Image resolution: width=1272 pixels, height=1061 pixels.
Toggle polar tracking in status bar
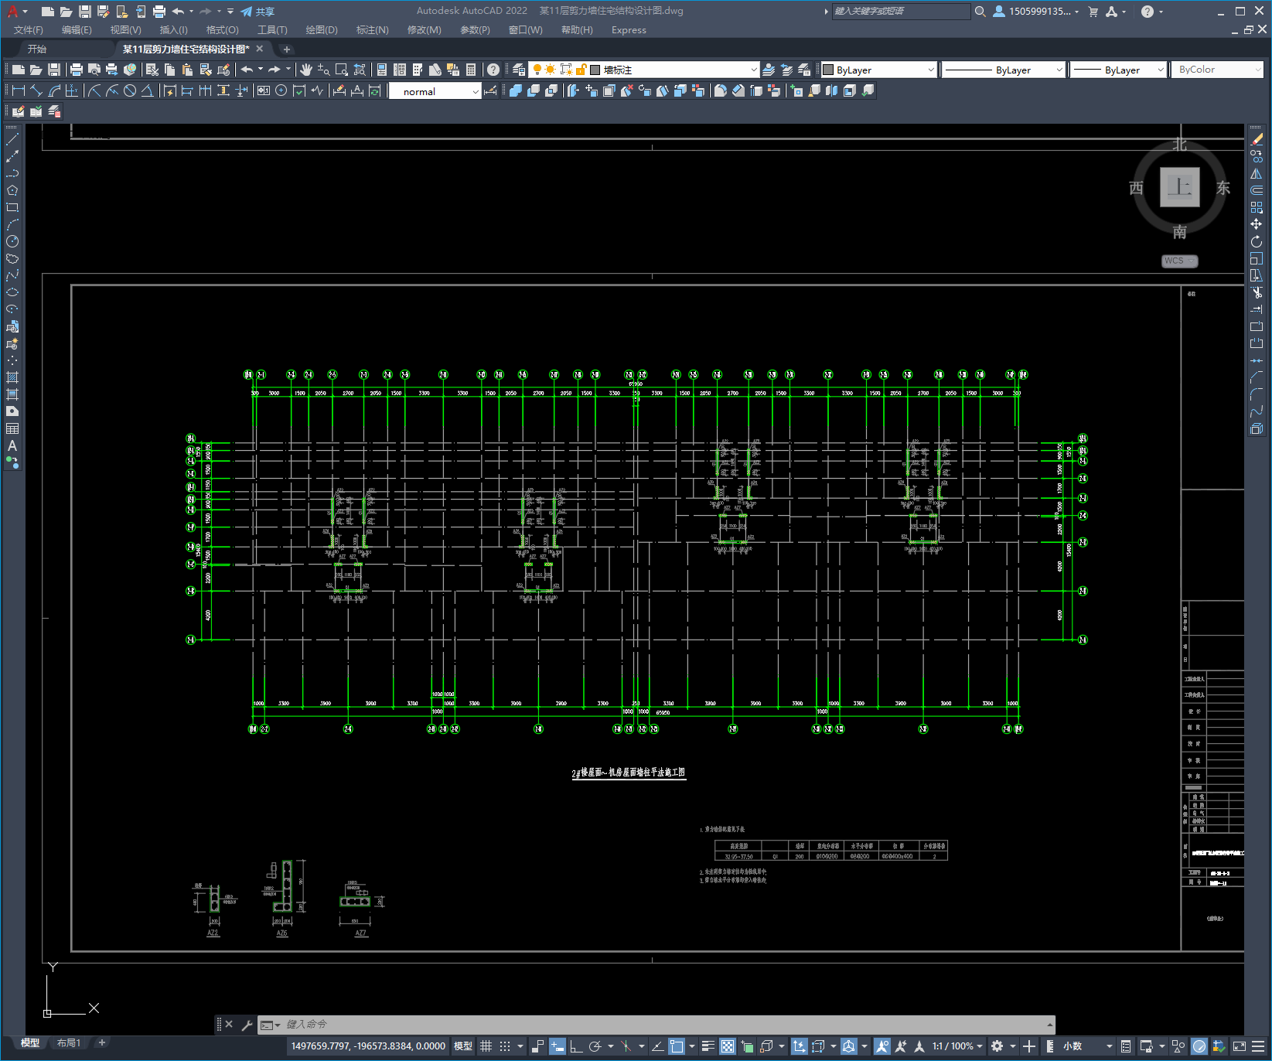[595, 1046]
